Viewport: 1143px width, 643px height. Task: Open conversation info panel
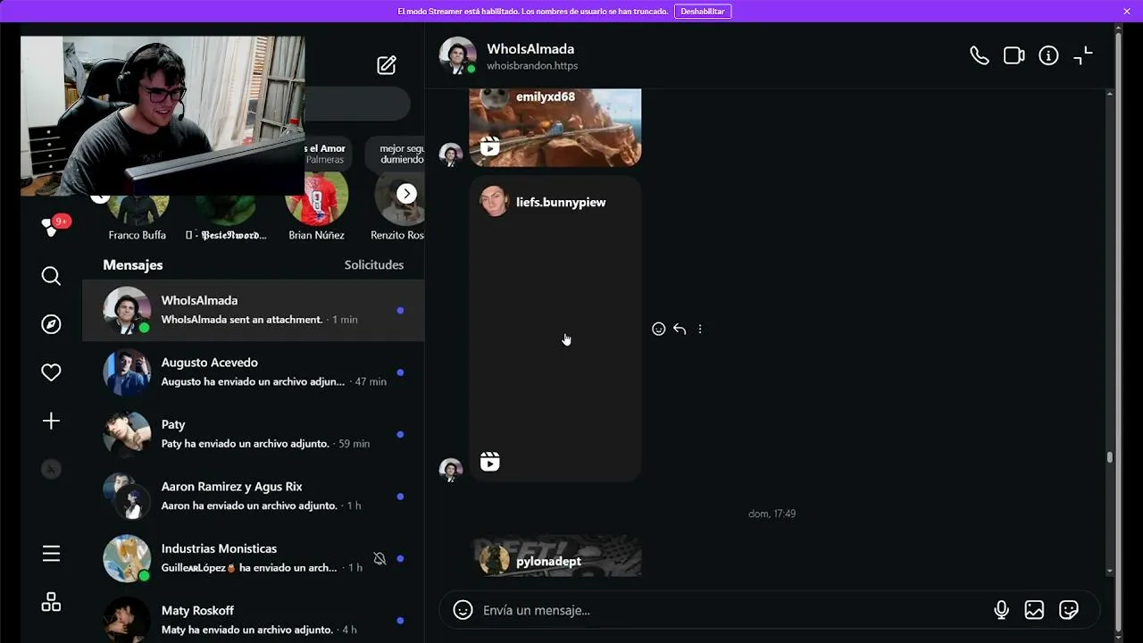(1048, 55)
